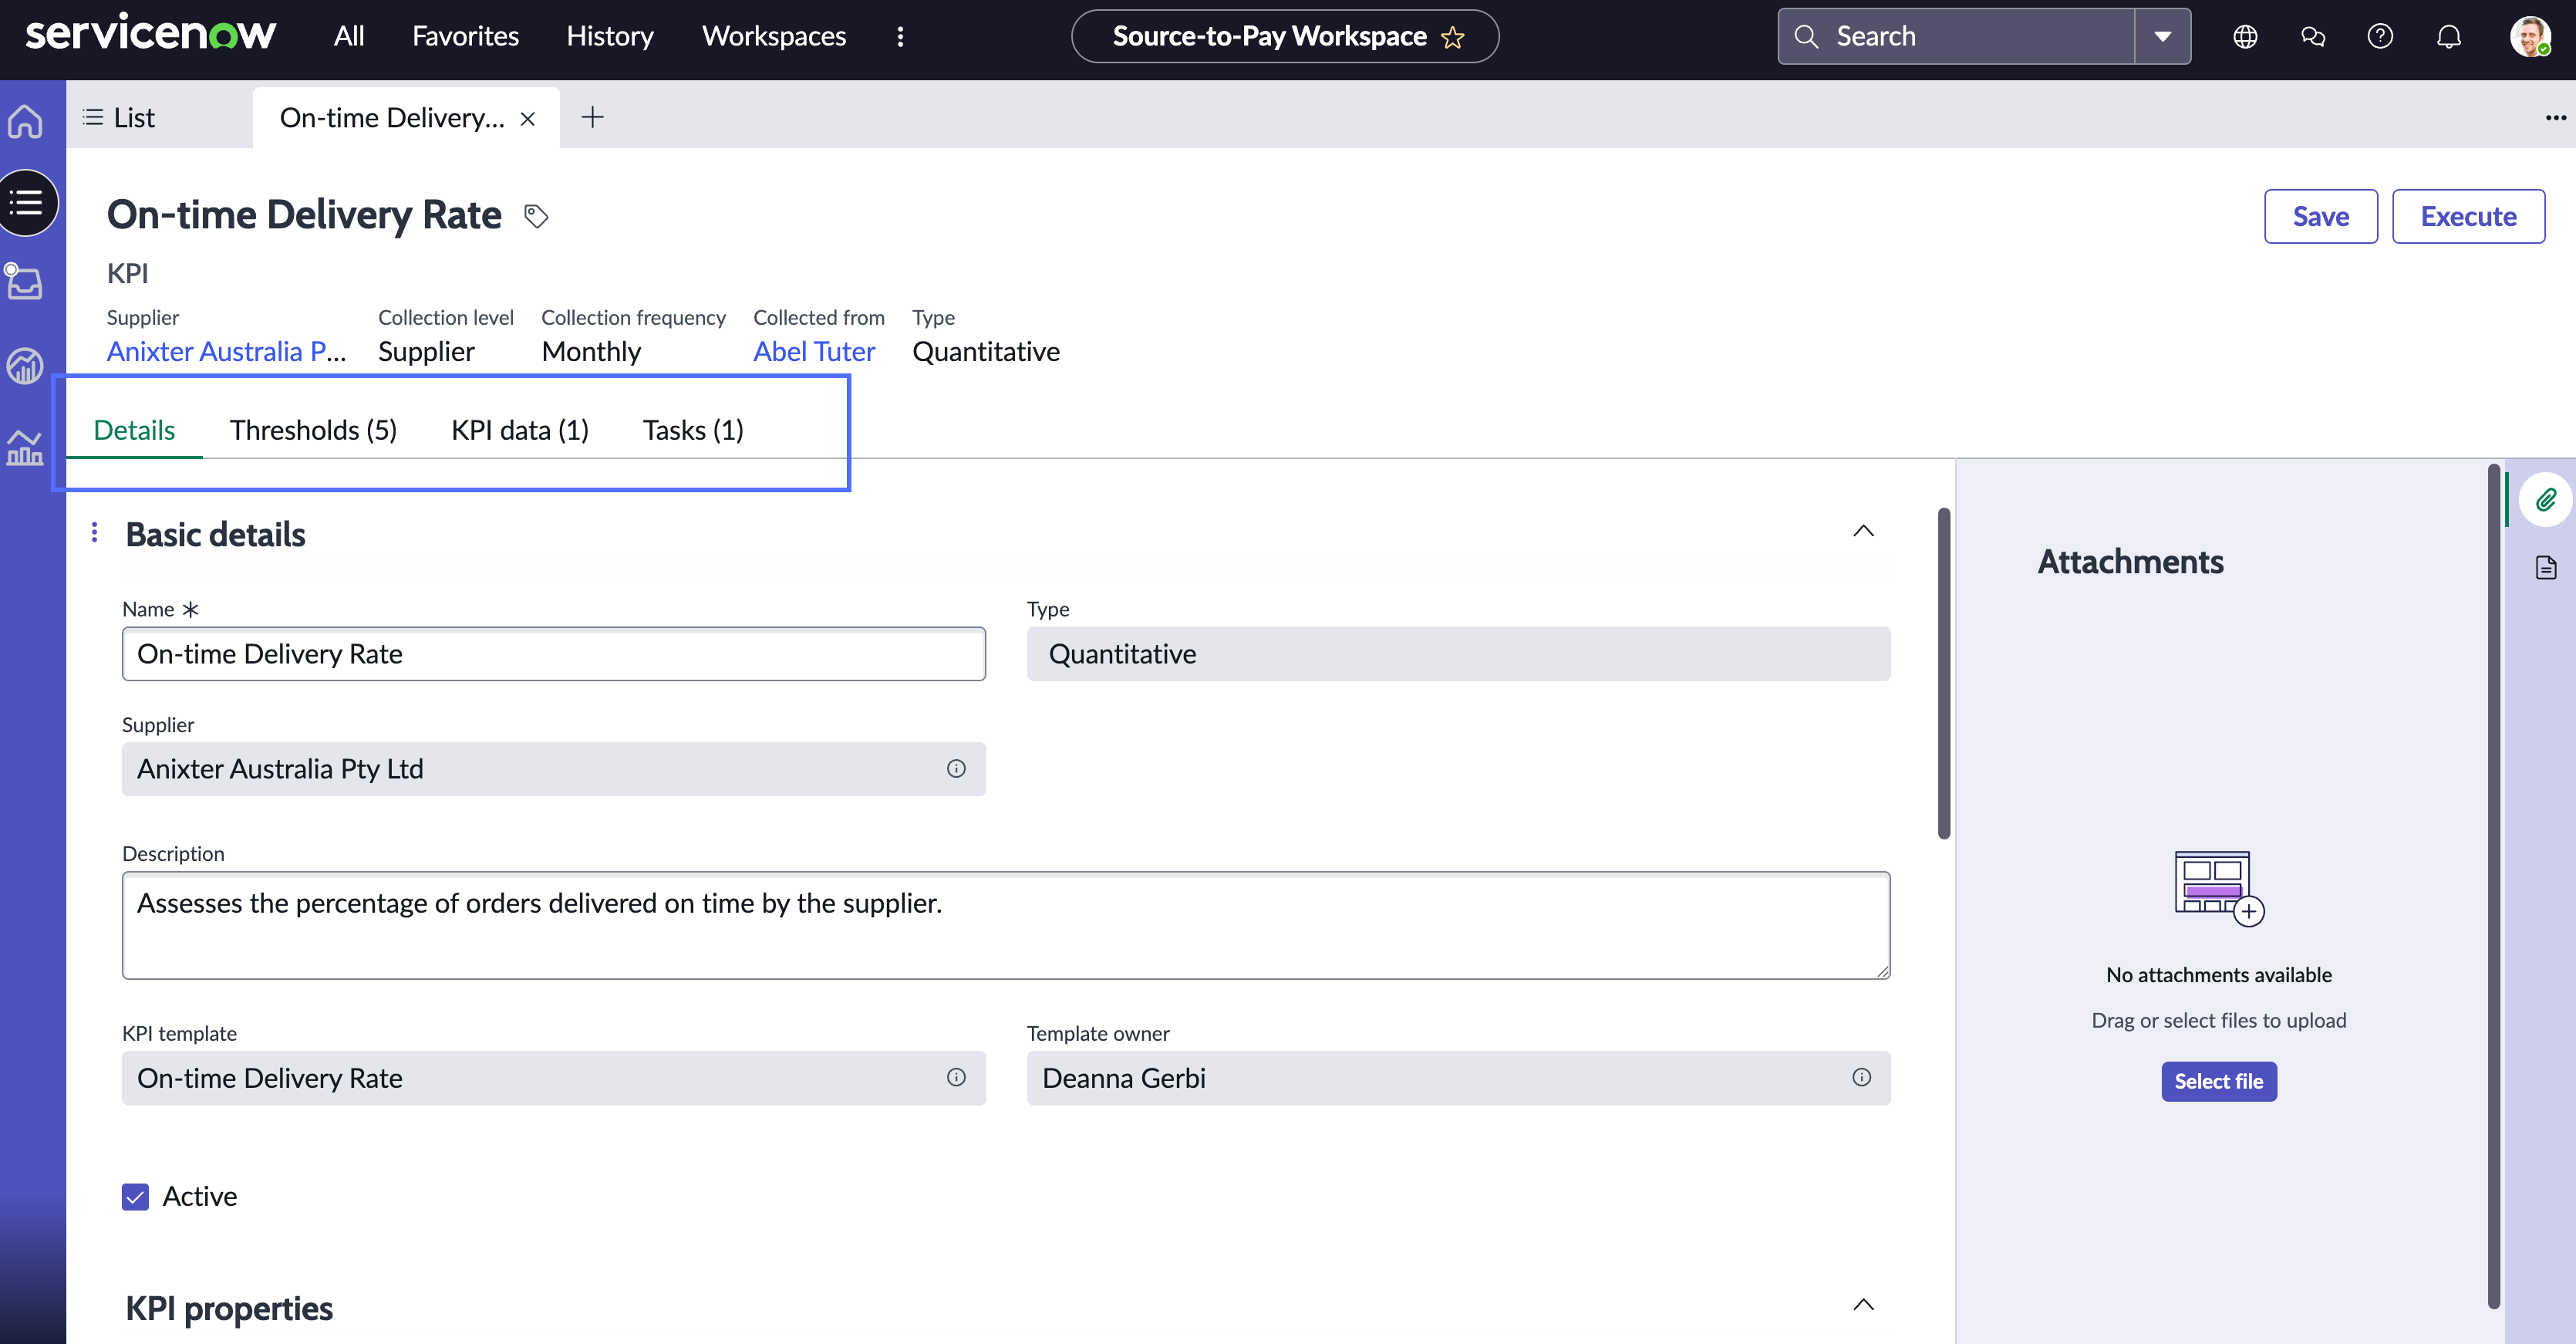The width and height of the screenshot is (2576, 1344).
Task: Open the All menu
Action: (x=349, y=37)
